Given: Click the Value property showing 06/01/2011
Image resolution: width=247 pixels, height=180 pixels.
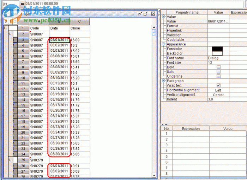Looking at the screenshot, I should [x=218, y=21].
